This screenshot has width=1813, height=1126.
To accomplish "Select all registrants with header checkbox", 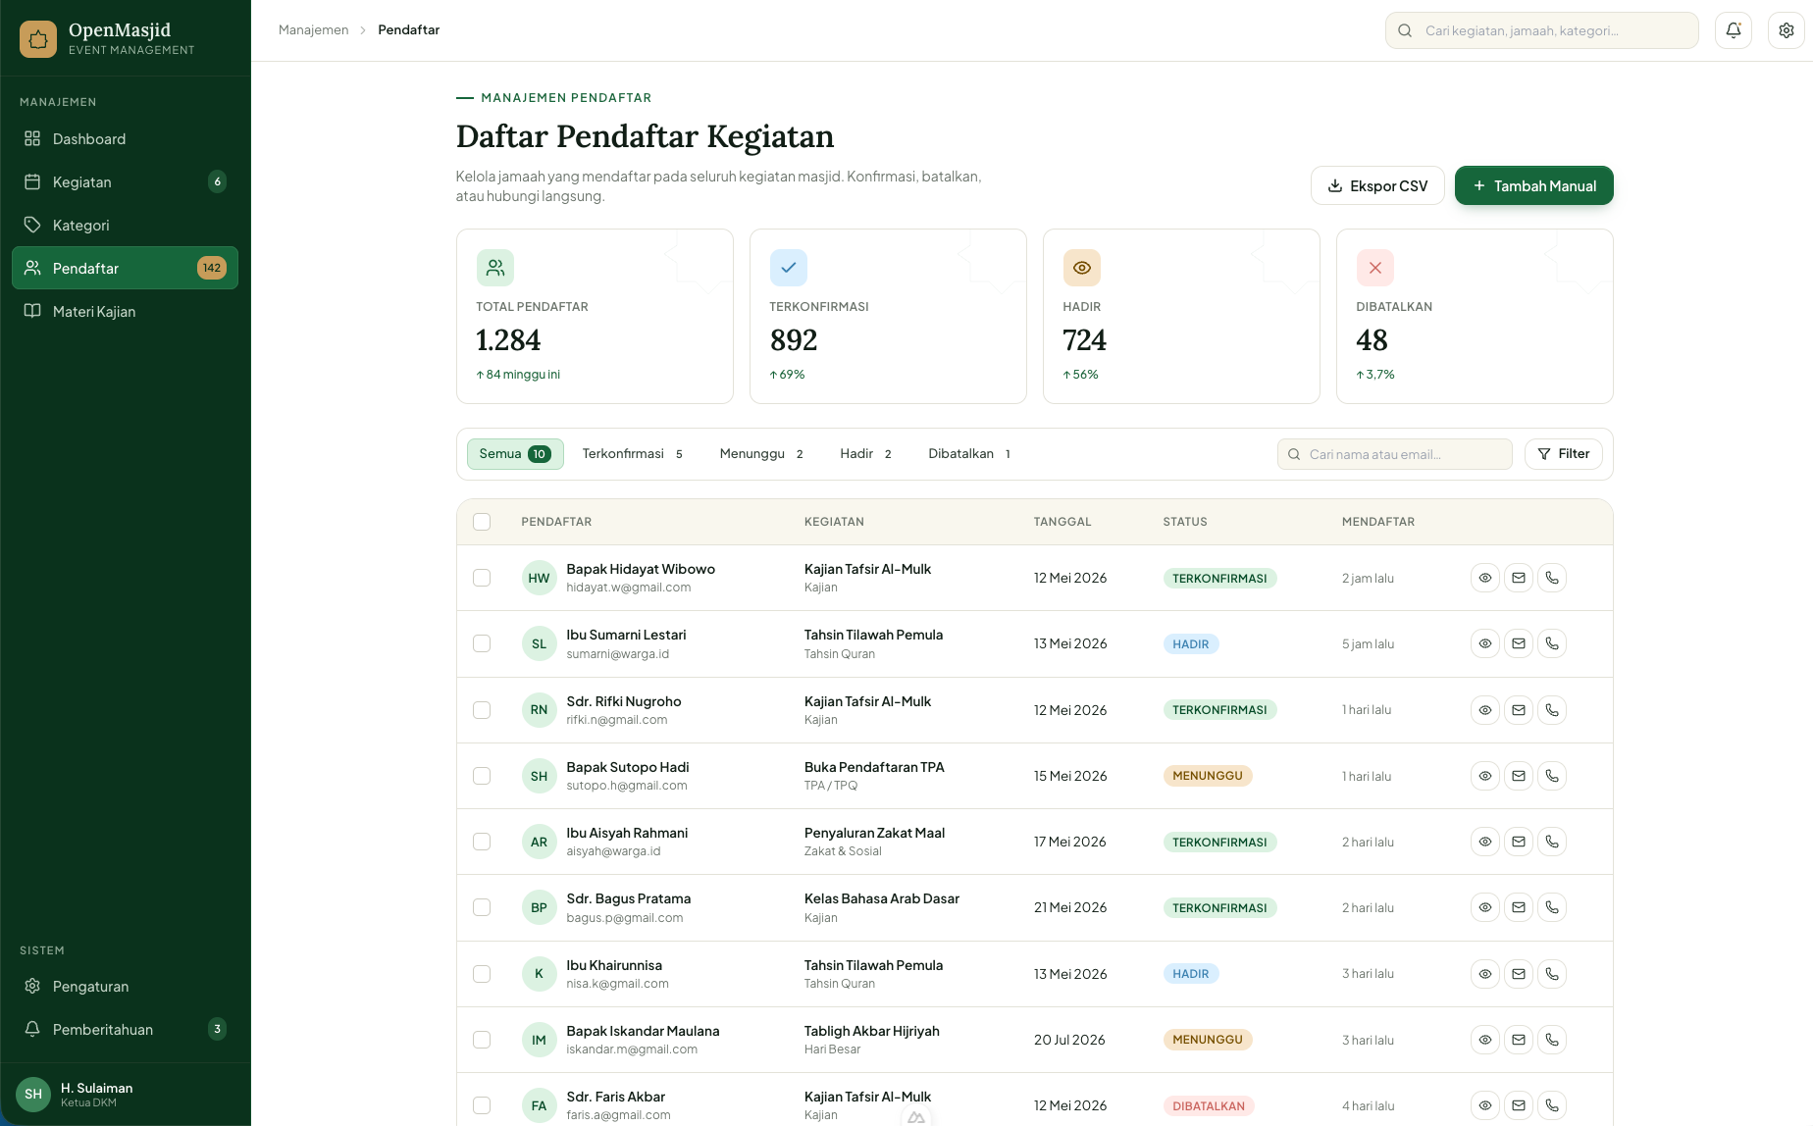I will 482,522.
